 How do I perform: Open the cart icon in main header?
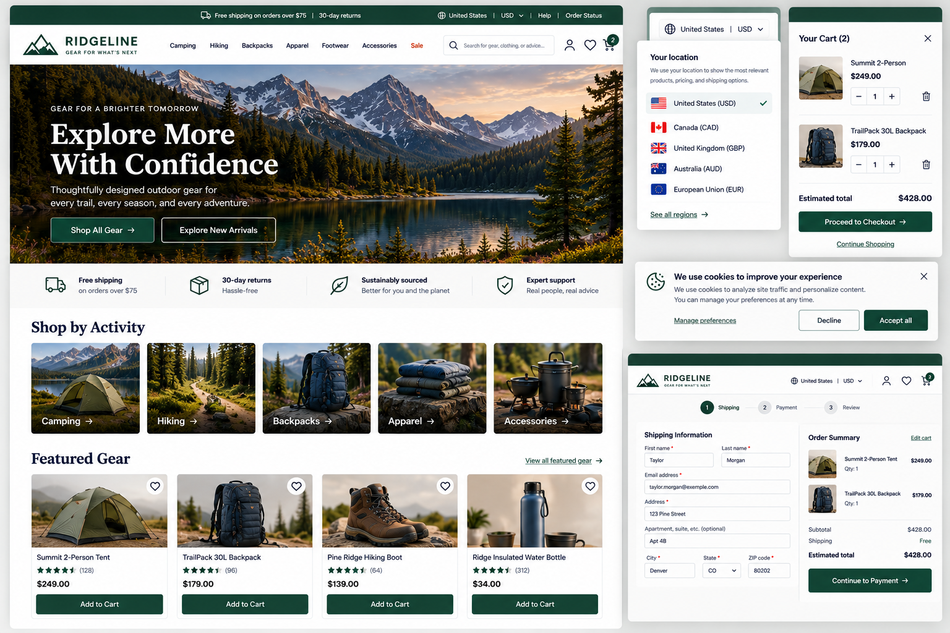610,44
